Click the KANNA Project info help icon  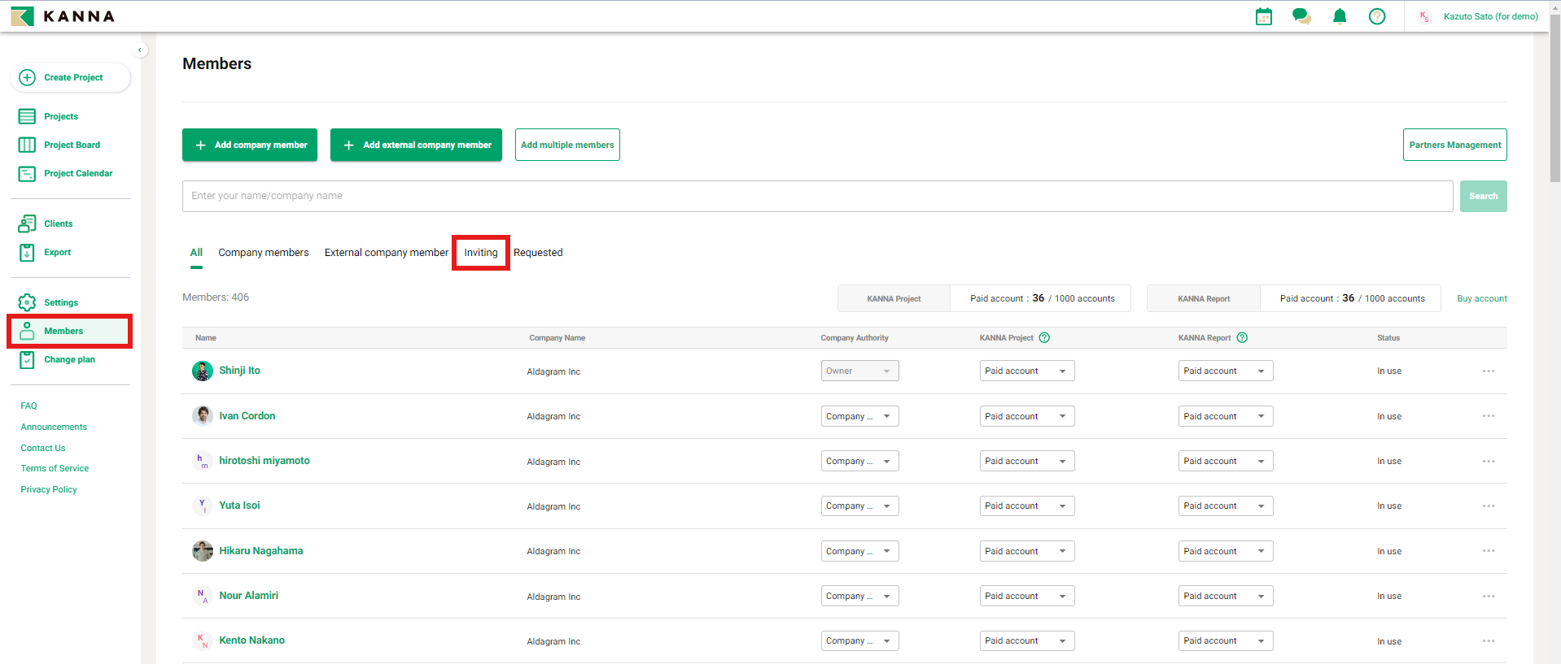pos(1044,338)
